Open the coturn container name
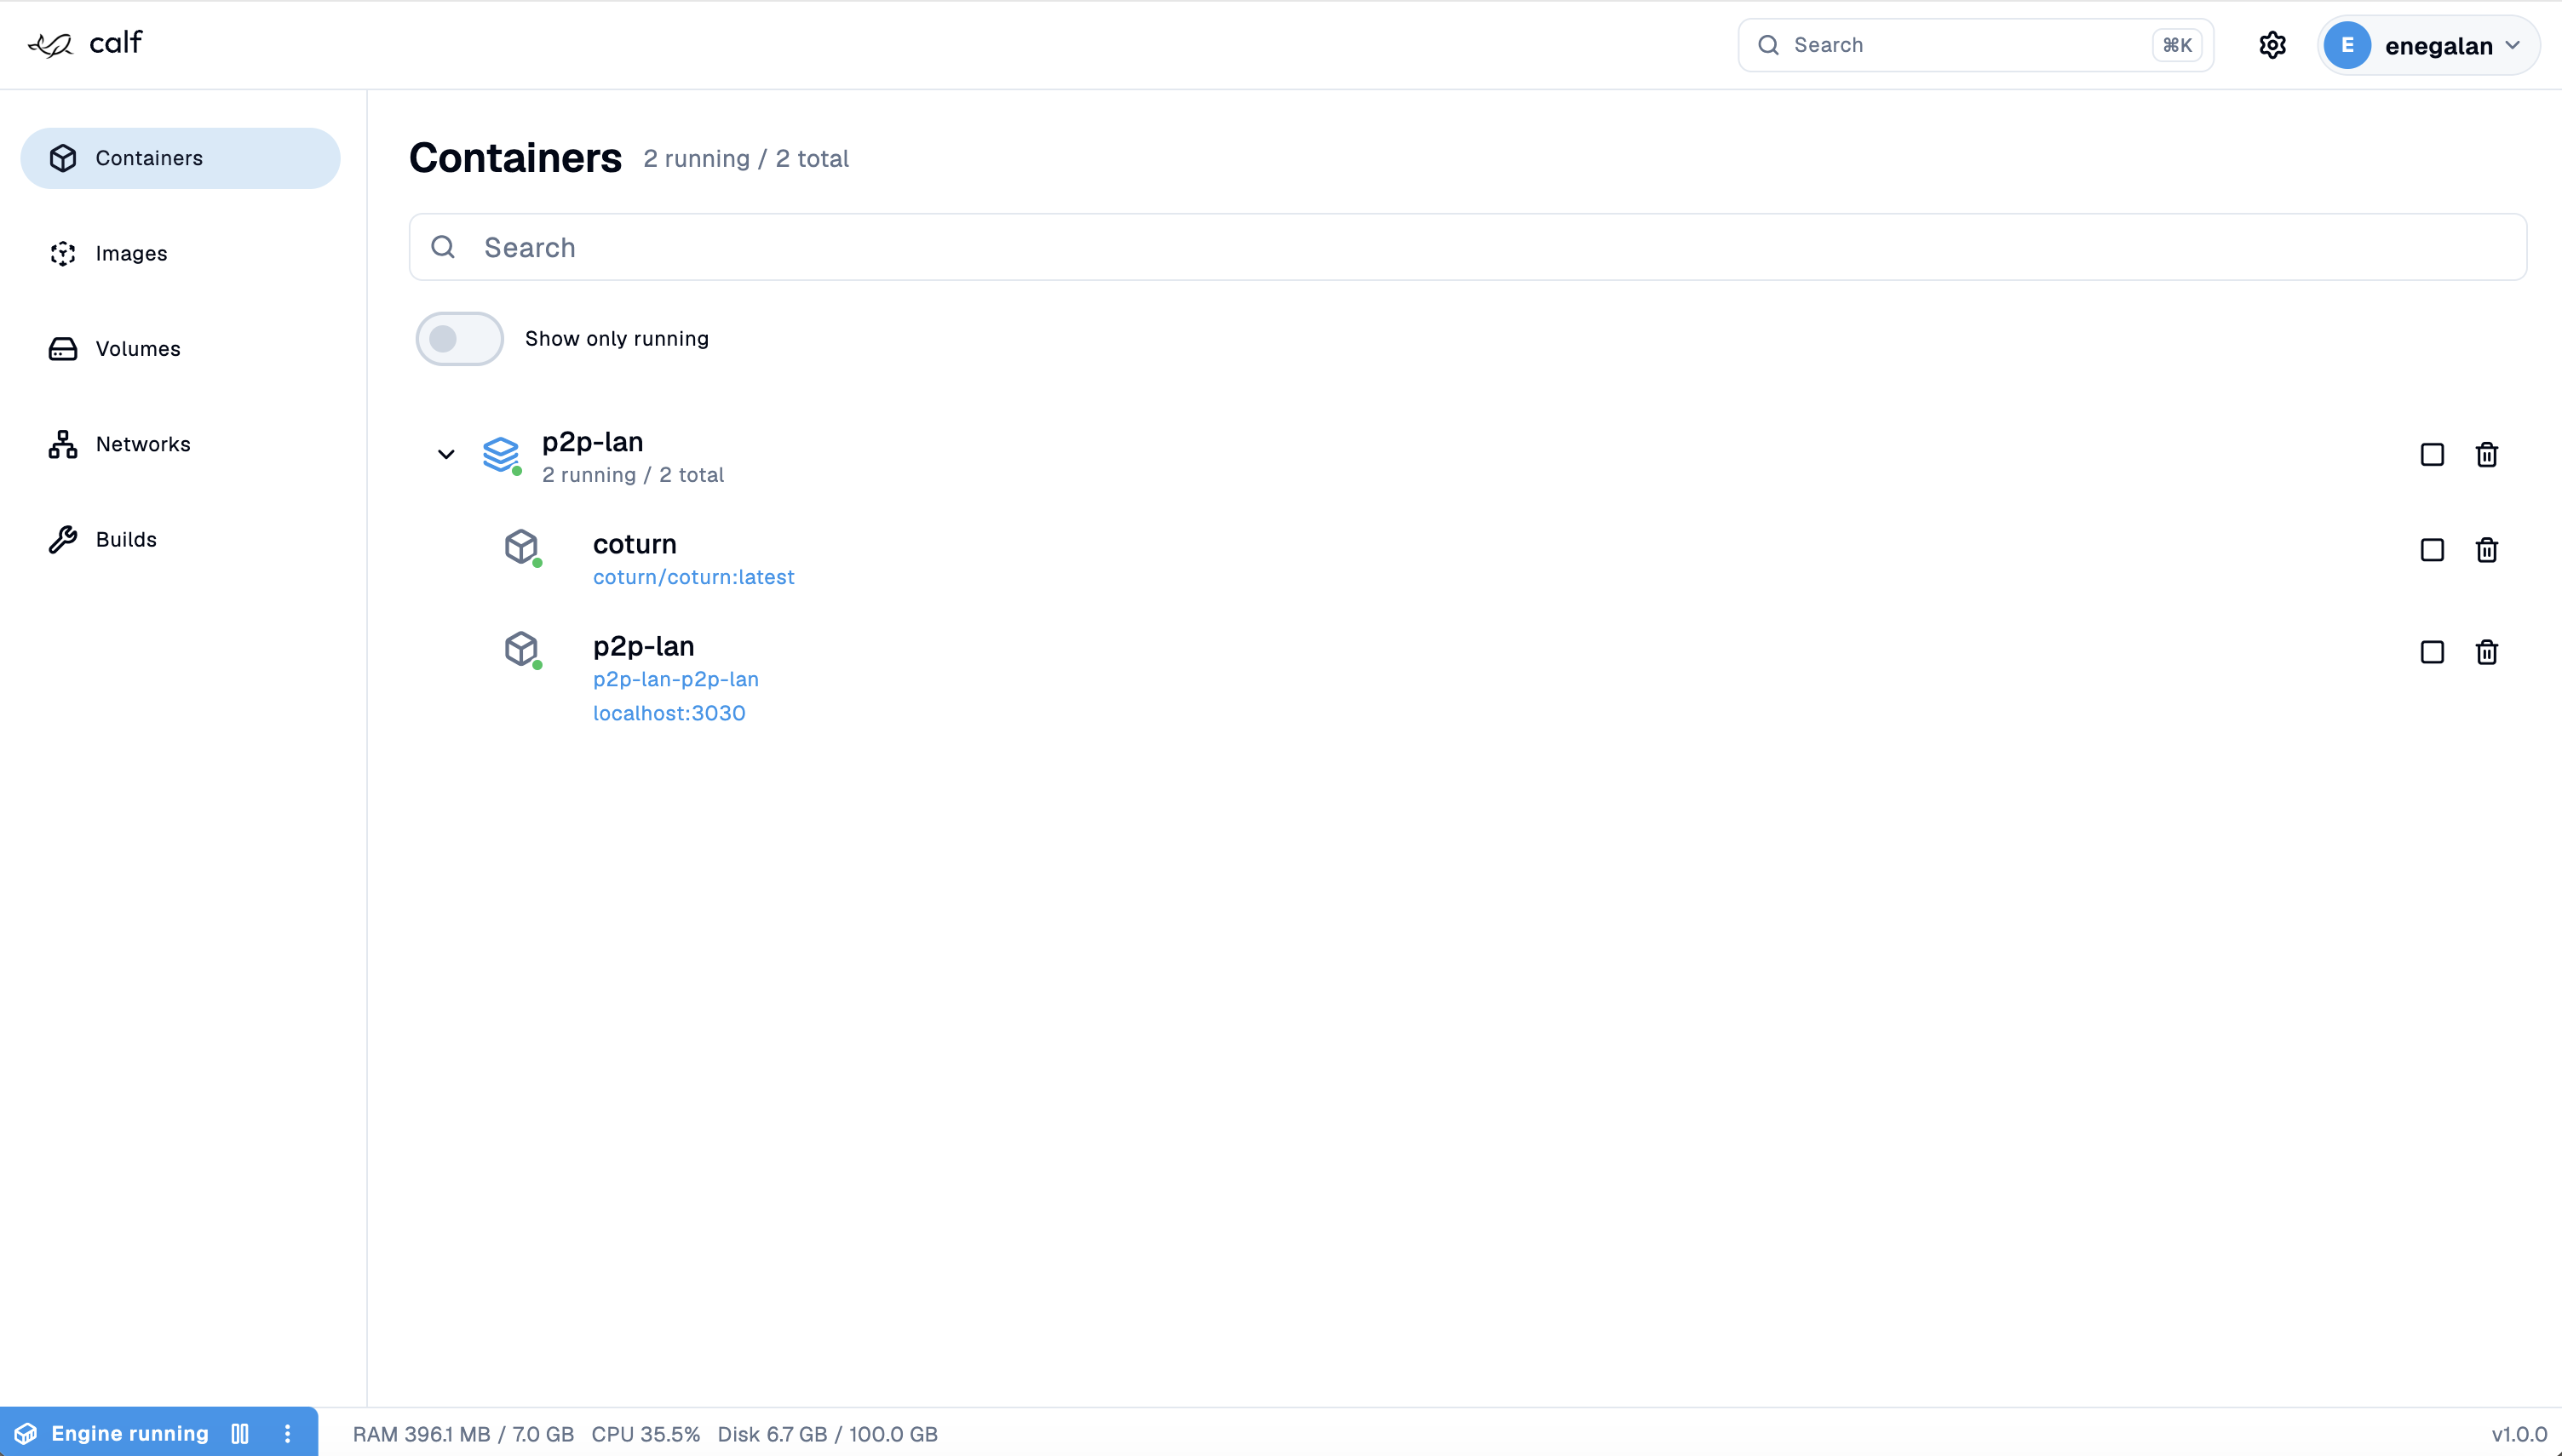Image resolution: width=2562 pixels, height=1456 pixels. (635, 544)
